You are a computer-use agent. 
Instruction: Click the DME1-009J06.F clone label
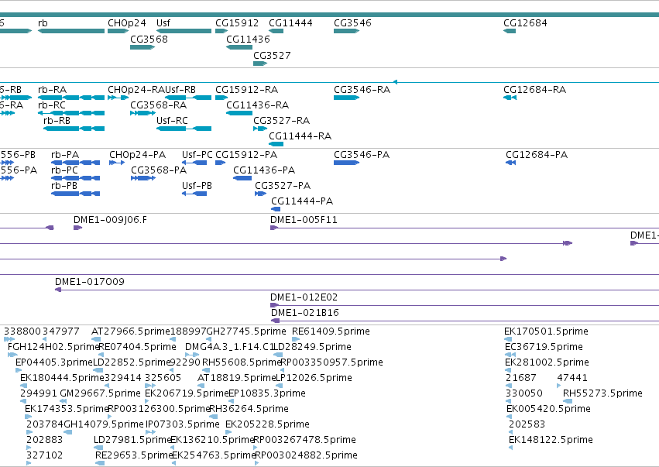point(110,220)
